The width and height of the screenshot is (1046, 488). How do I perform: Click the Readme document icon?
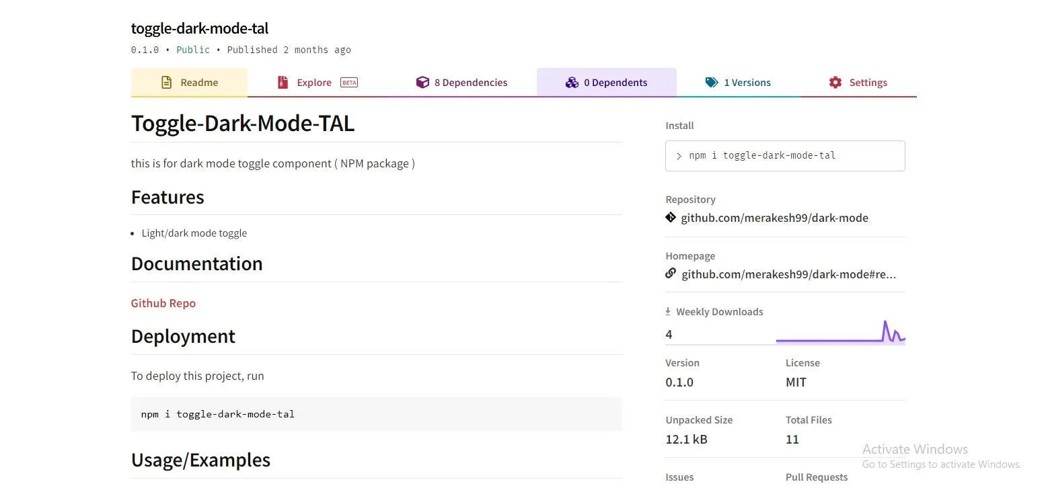pos(165,82)
